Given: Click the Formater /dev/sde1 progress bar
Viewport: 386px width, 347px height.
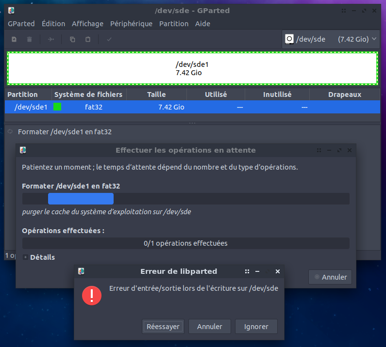Looking at the screenshot, I should click(186, 199).
